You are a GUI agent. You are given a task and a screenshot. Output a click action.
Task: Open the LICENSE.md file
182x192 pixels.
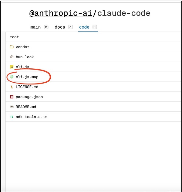(27, 87)
